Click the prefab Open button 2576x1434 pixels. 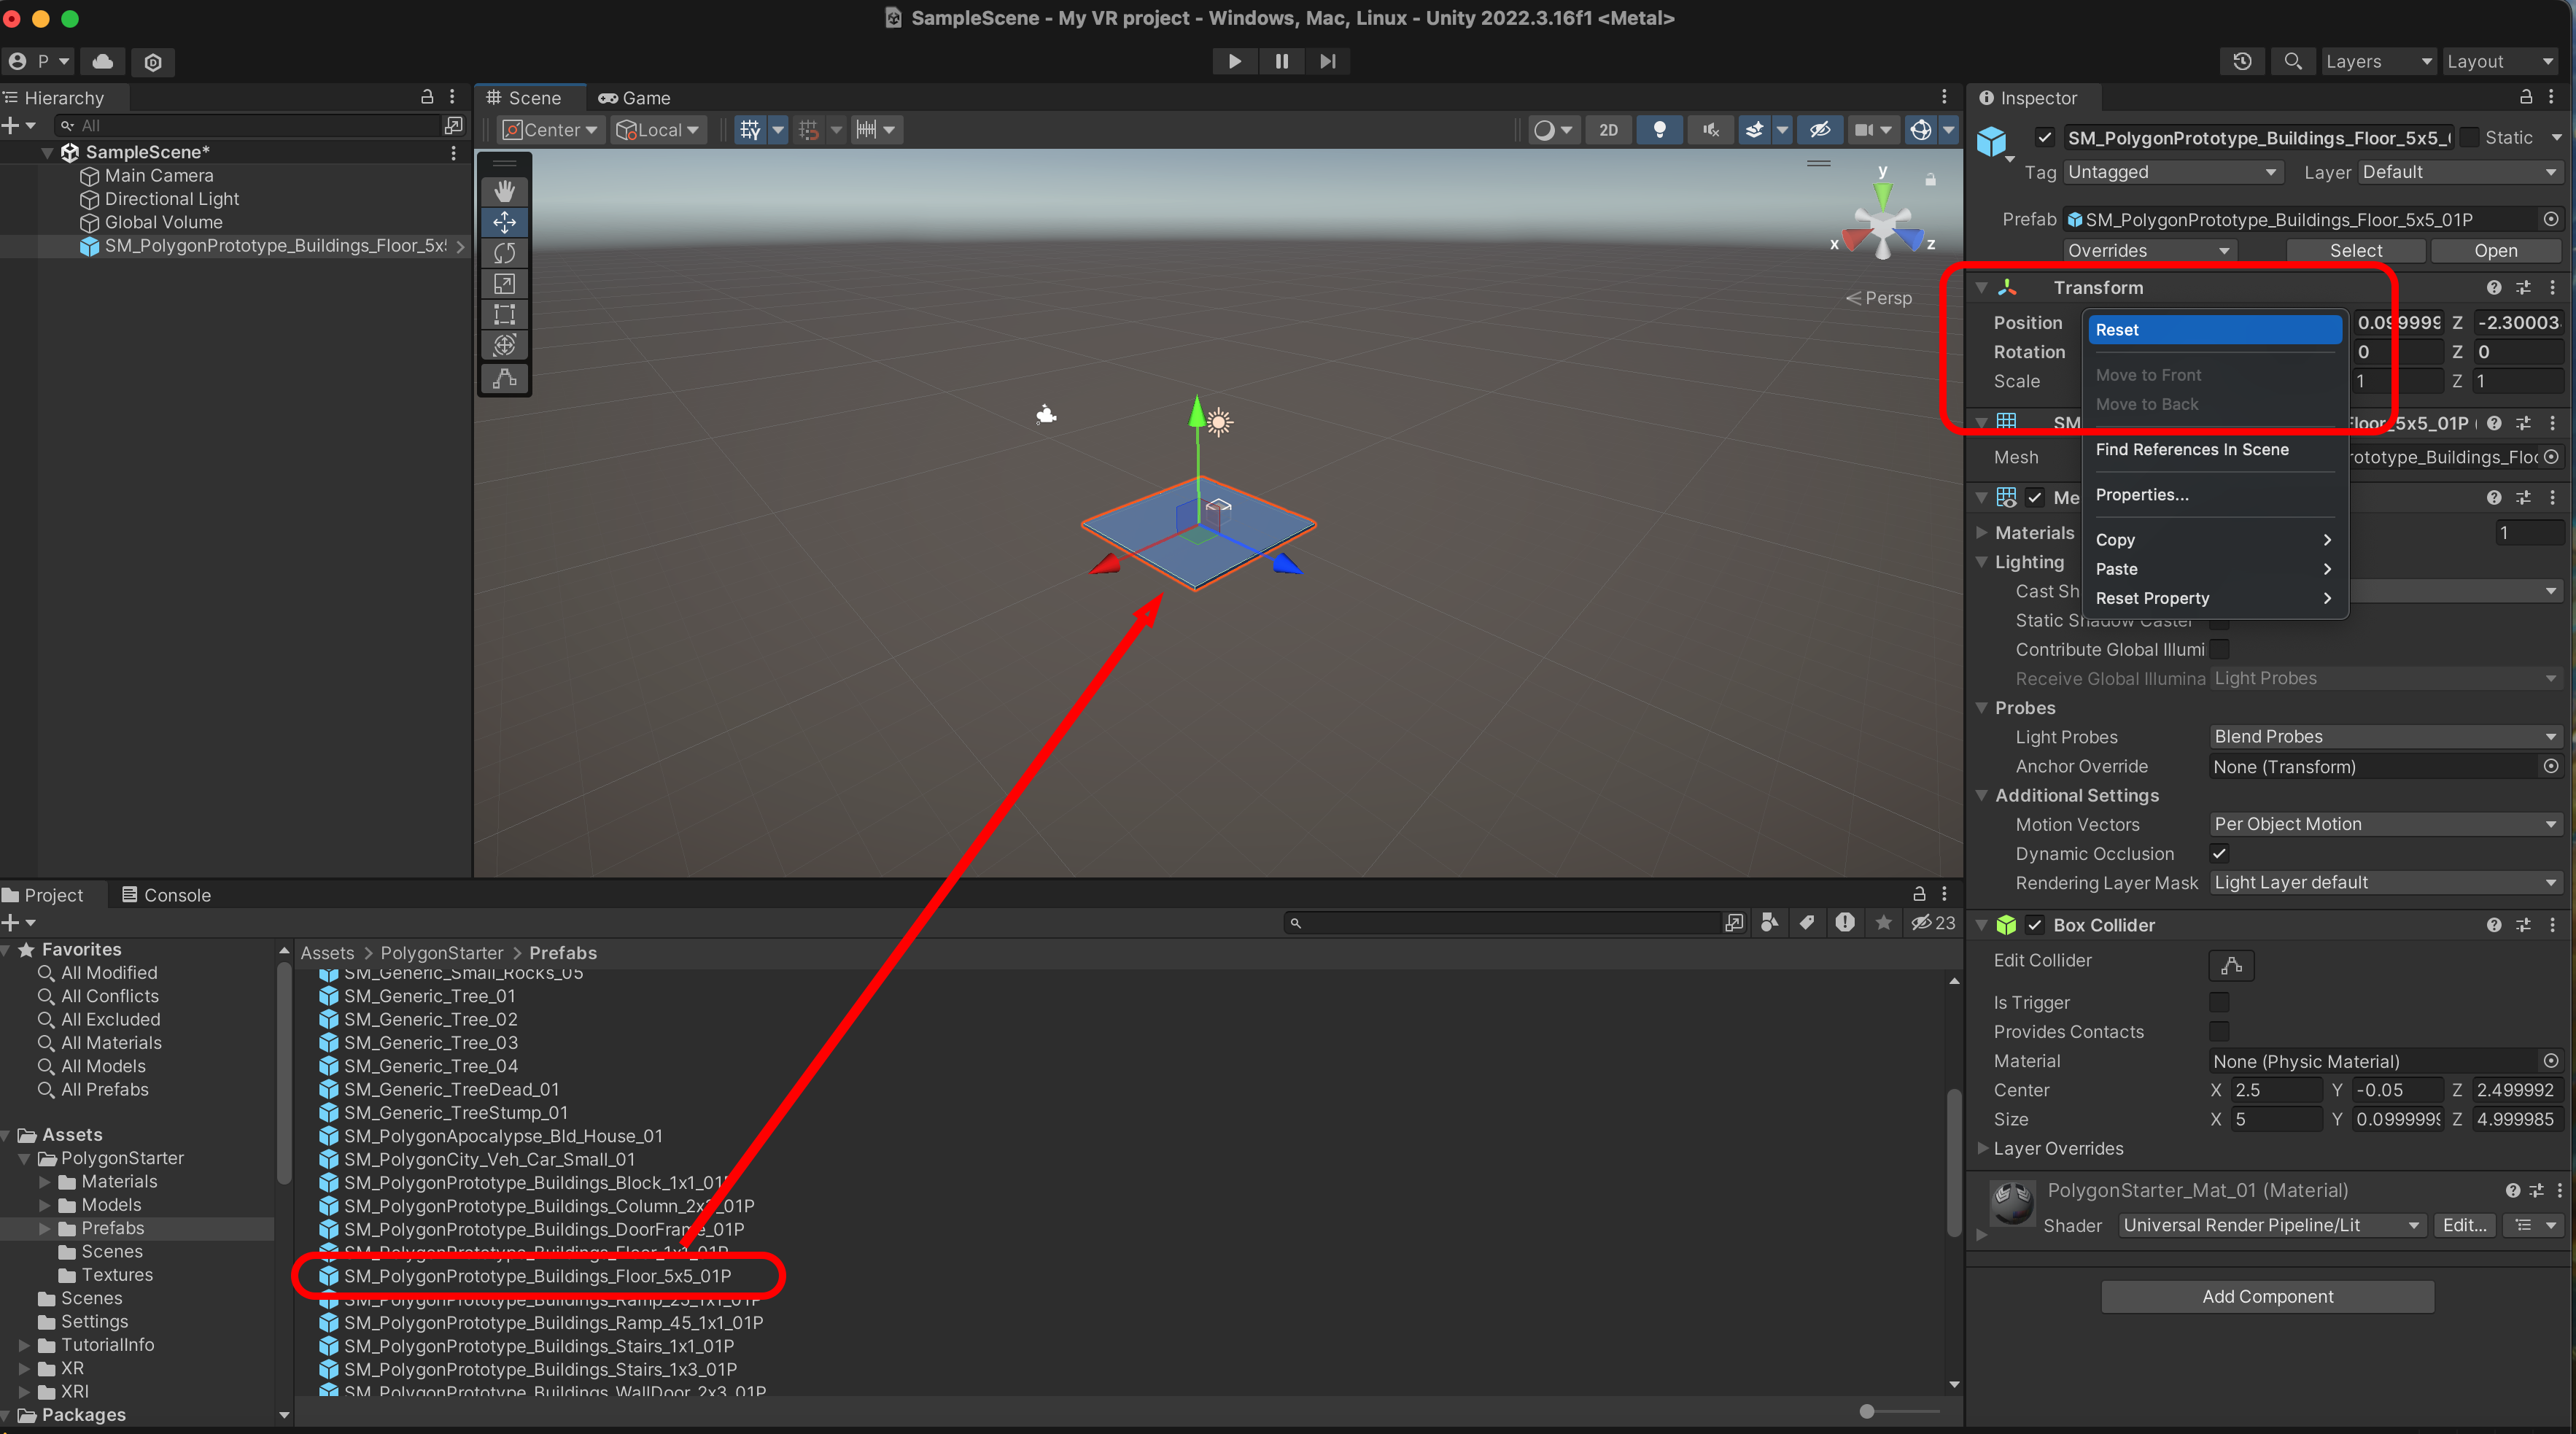tap(2494, 251)
